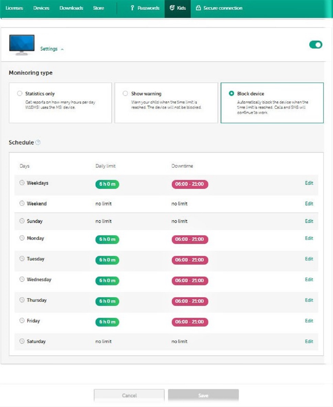Viewport: 333px width, 407px height.
Task: Select the Statistics only radio button
Action: pos(20,94)
